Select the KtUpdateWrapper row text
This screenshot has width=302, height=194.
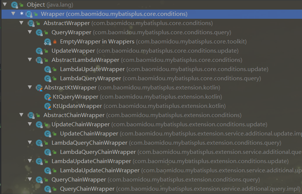139,106
